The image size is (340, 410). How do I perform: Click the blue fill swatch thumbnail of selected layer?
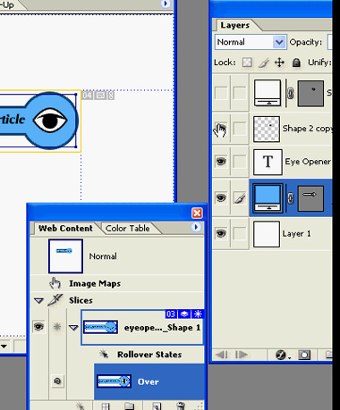click(268, 198)
